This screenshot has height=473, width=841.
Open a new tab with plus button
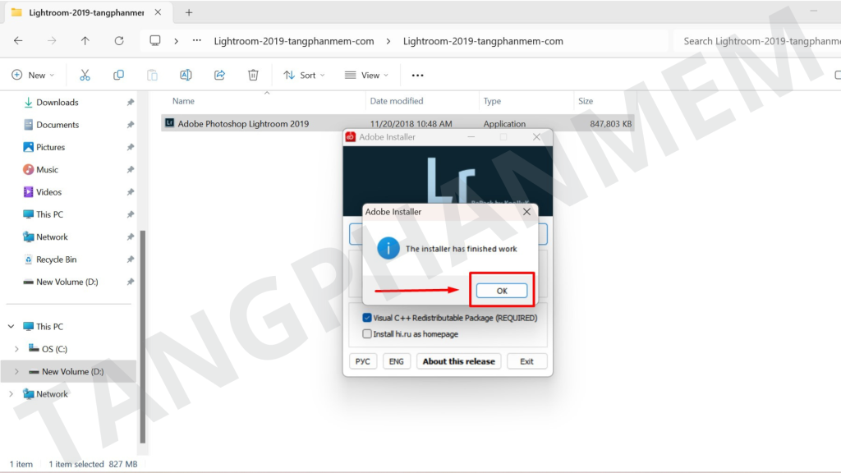(189, 12)
